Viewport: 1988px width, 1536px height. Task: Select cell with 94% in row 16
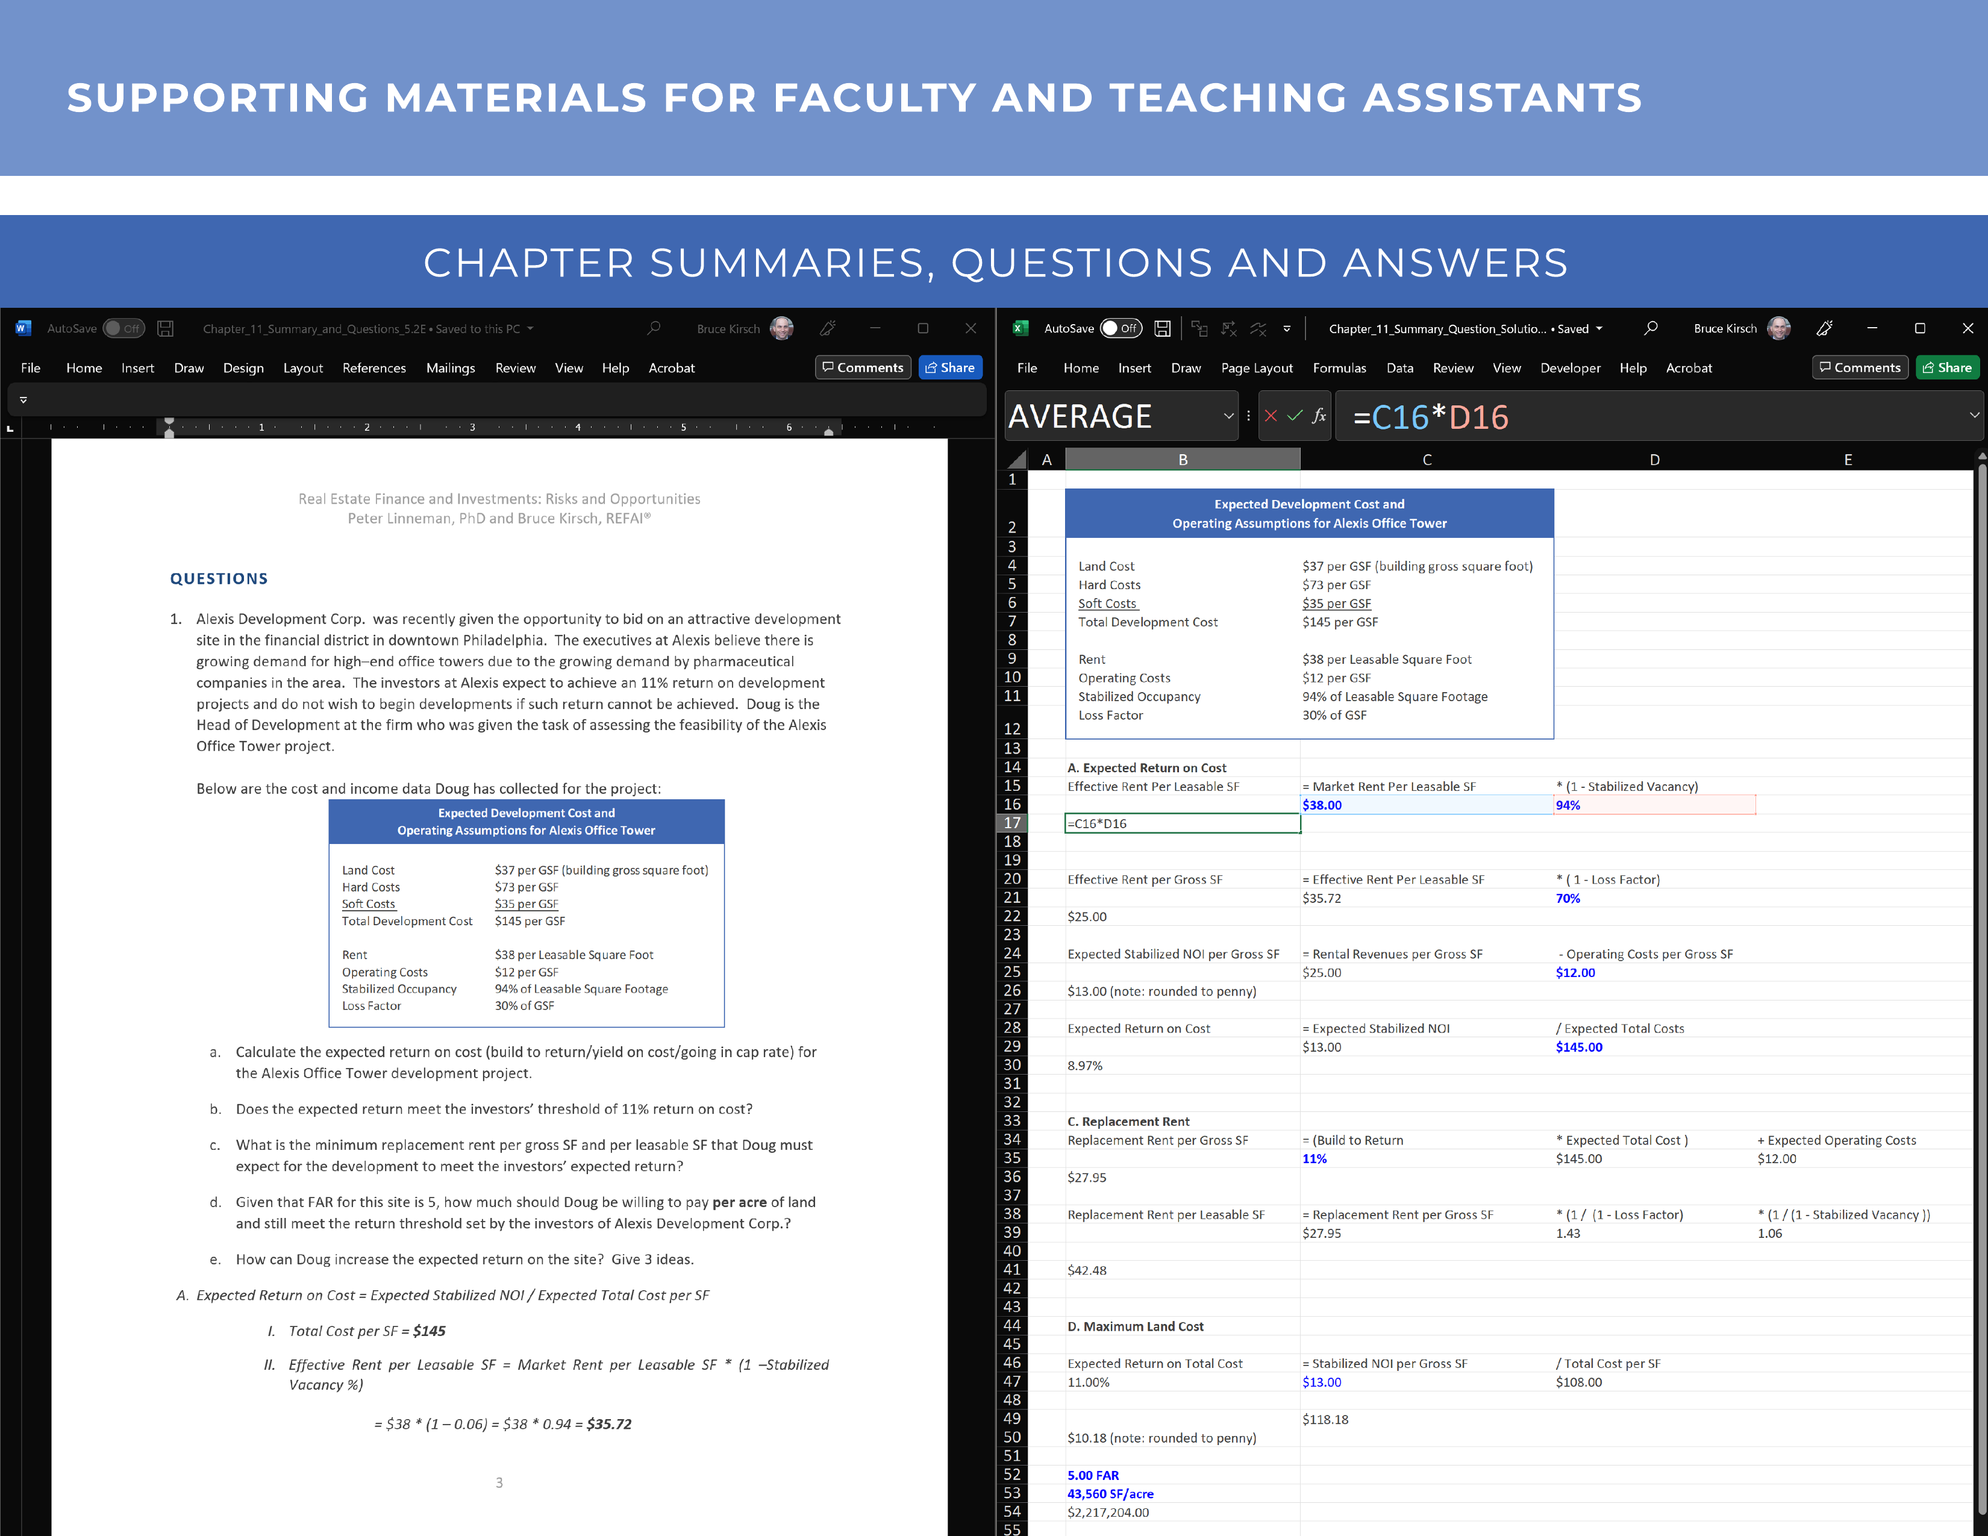[x=1654, y=804]
